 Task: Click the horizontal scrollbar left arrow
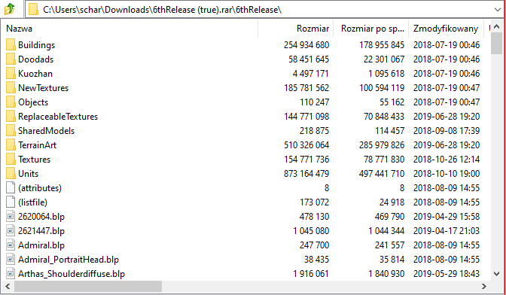8,286
